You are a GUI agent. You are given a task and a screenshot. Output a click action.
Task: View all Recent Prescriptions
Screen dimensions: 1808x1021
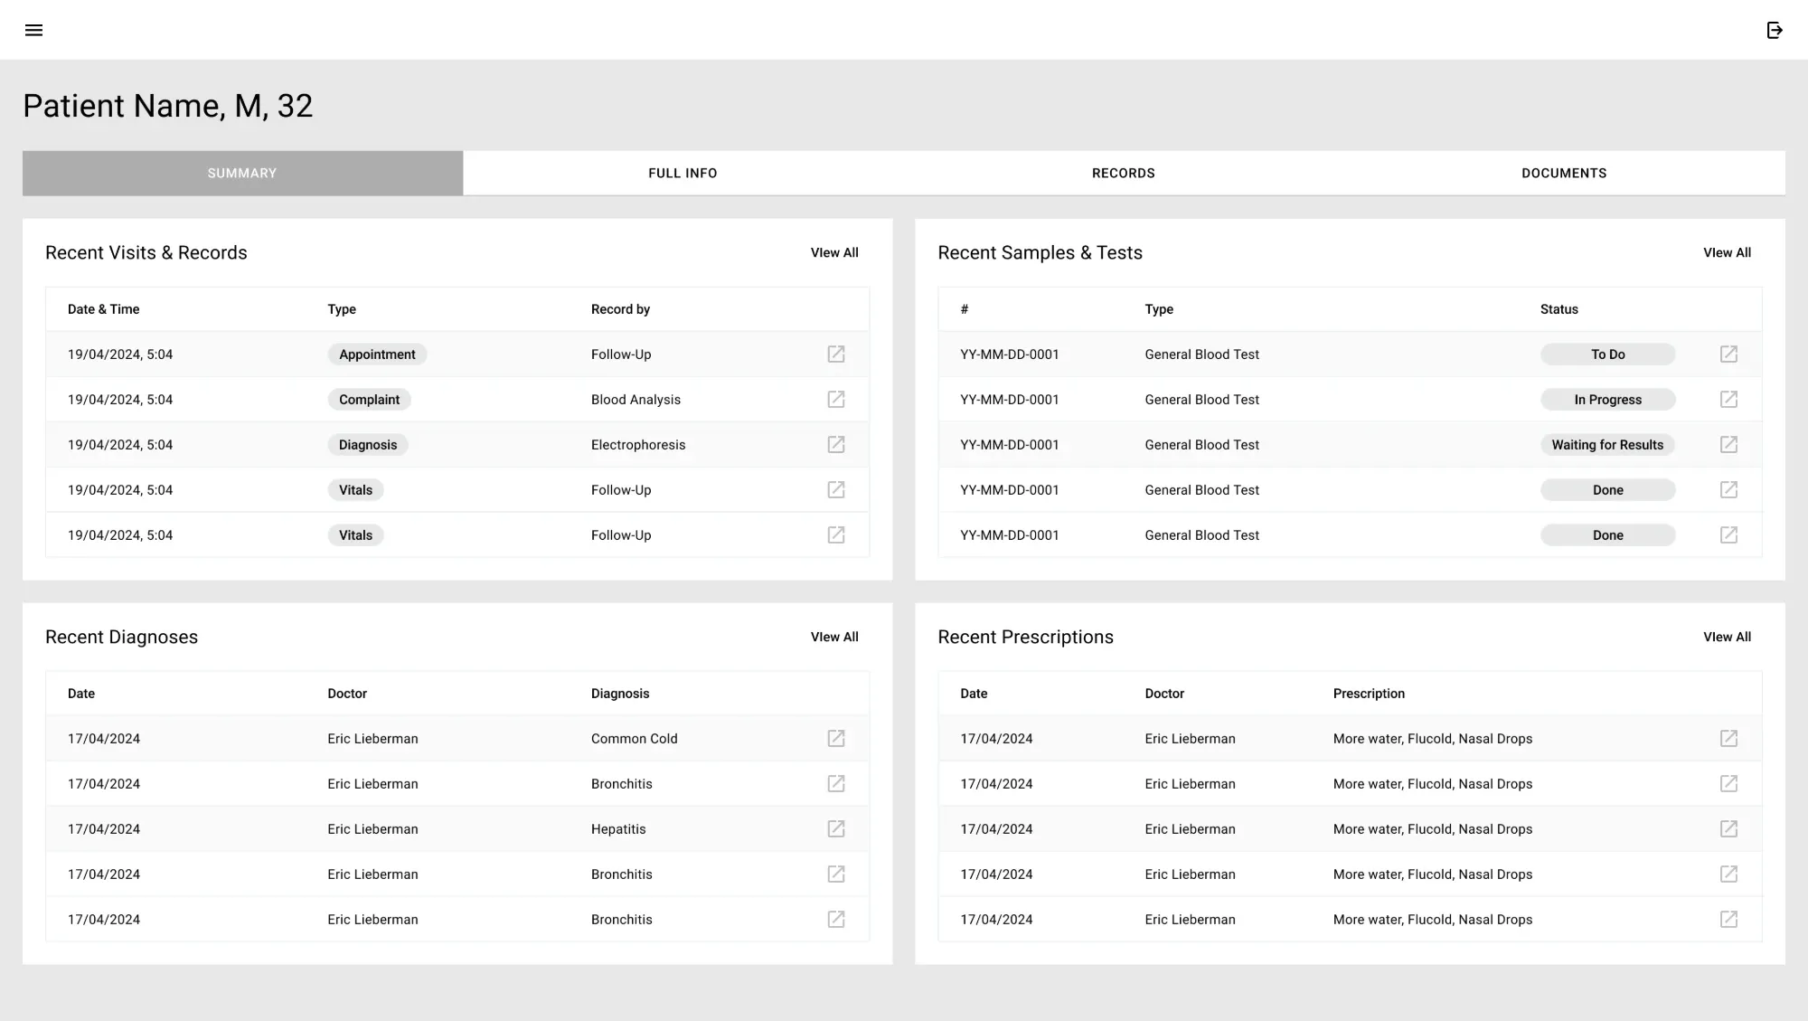1727,637
